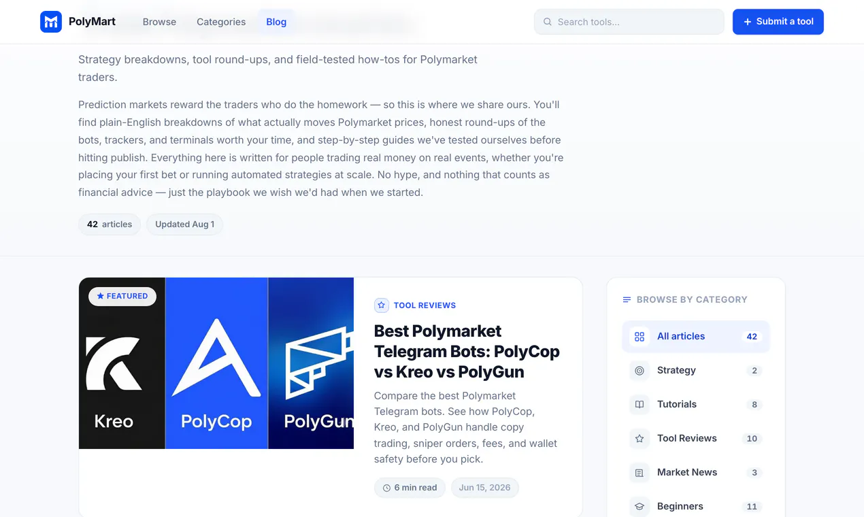
Task: Click the BROWSE BY CATEGORY heading
Action: (x=692, y=299)
